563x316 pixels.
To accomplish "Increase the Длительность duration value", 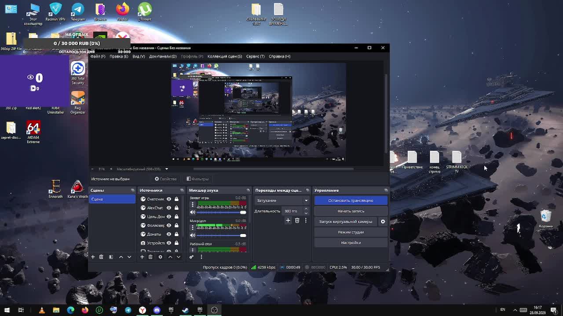I will pos(306,209).
